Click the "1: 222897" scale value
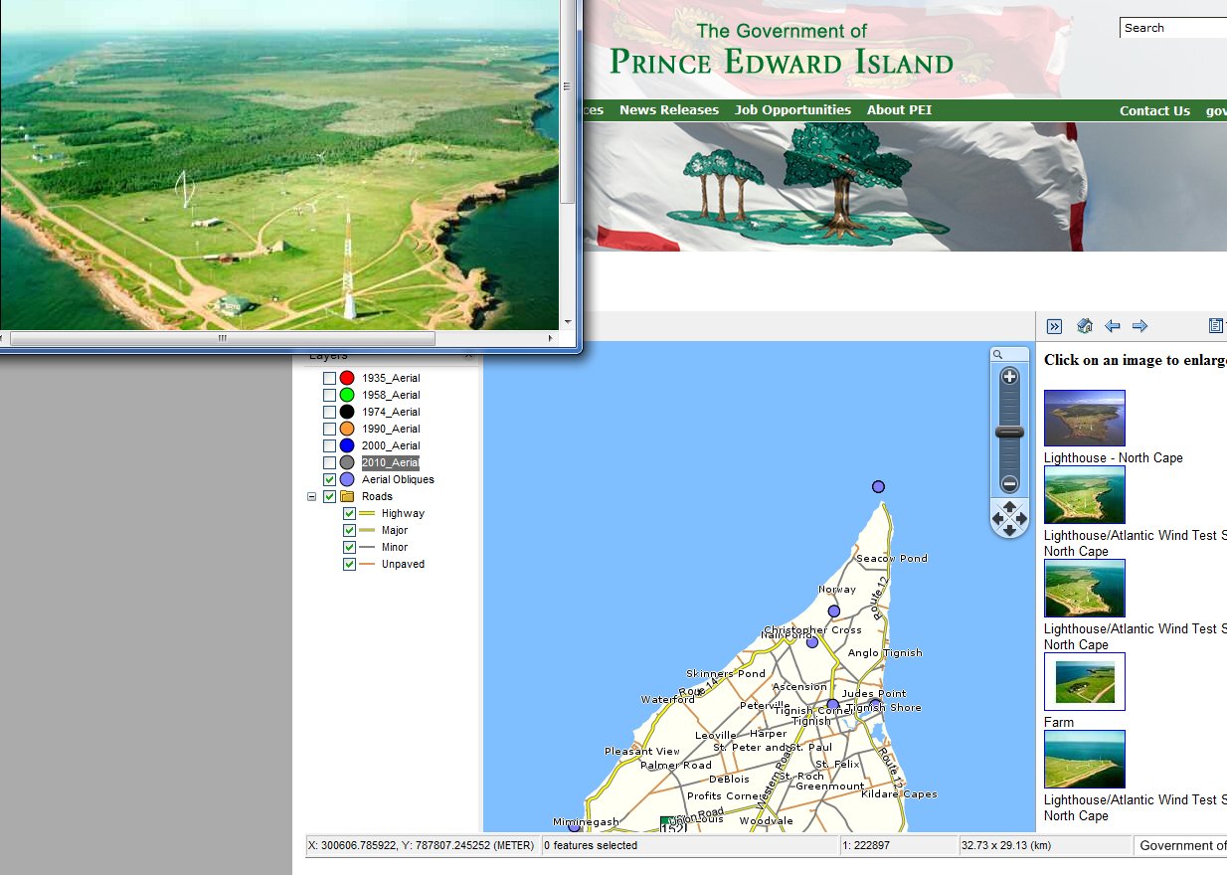1227x875 pixels. [x=868, y=846]
